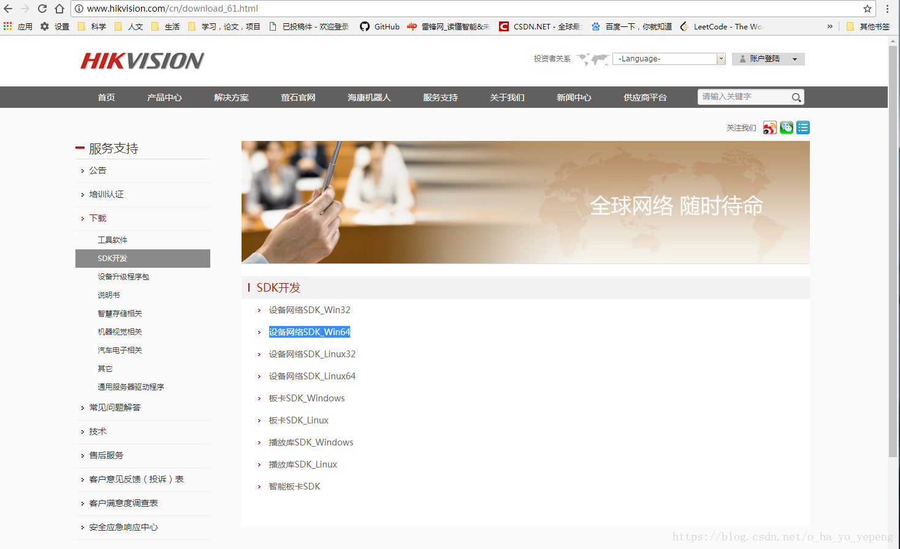Go to browser home page icon
The image size is (900, 549).
tap(59, 9)
